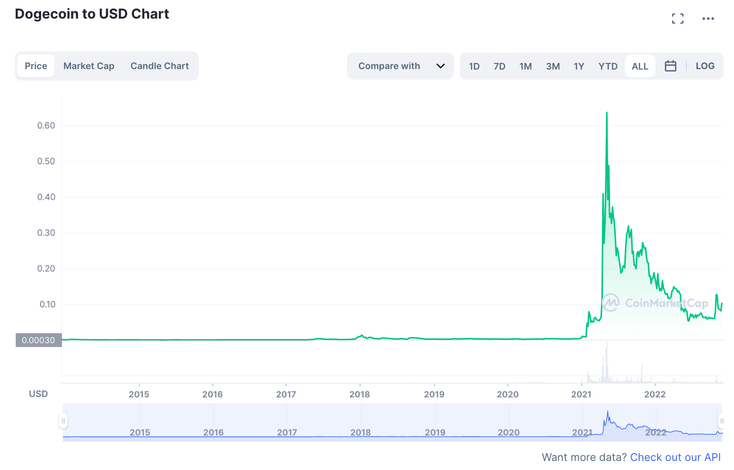
Task: Click the 0.00030 price label
Action: pos(39,340)
